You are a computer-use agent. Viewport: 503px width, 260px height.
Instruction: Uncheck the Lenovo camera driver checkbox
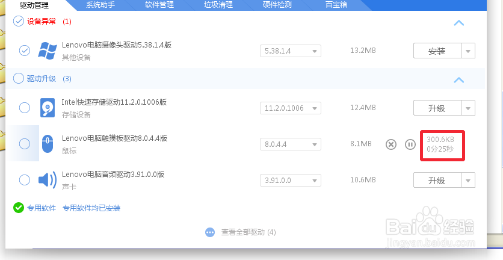pyautogui.click(x=25, y=51)
